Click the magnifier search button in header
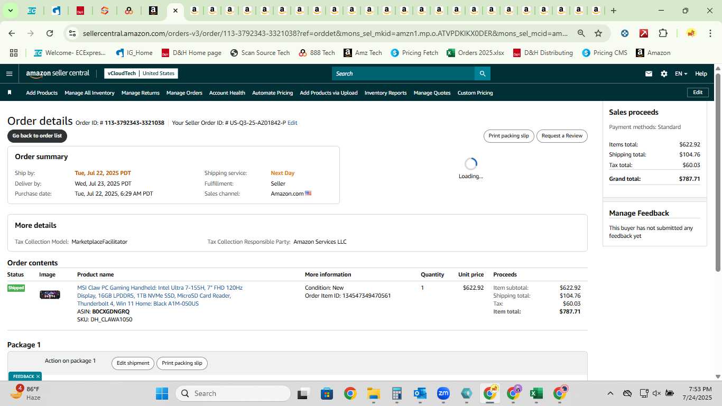The image size is (722, 406). [482, 73]
